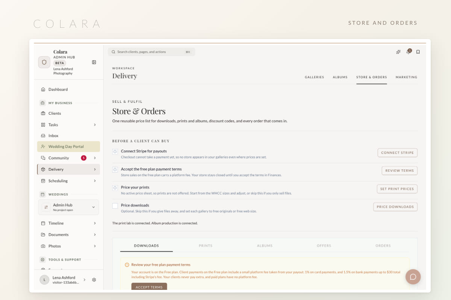
Task: Click the Delivery box icon
Action: [x=43, y=169]
